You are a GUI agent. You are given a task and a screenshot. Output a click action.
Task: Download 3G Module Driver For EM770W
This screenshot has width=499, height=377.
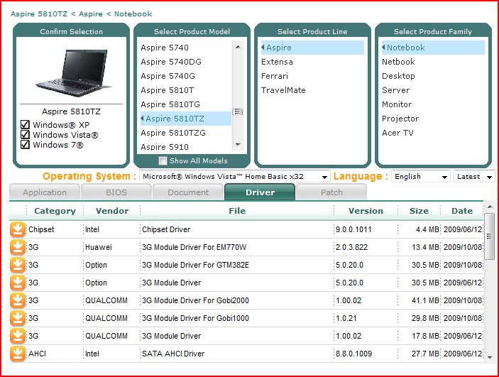[x=18, y=247]
